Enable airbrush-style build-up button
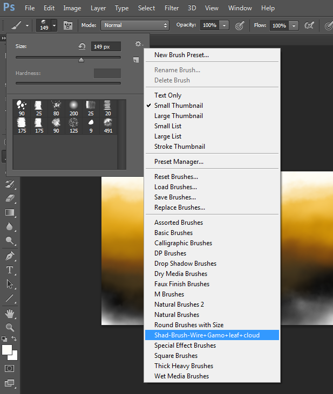Image resolution: width=333 pixels, height=394 pixels. click(309, 25)
